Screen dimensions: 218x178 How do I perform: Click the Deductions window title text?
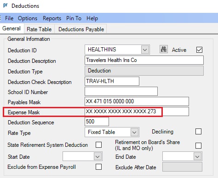(x=25, y=6)
